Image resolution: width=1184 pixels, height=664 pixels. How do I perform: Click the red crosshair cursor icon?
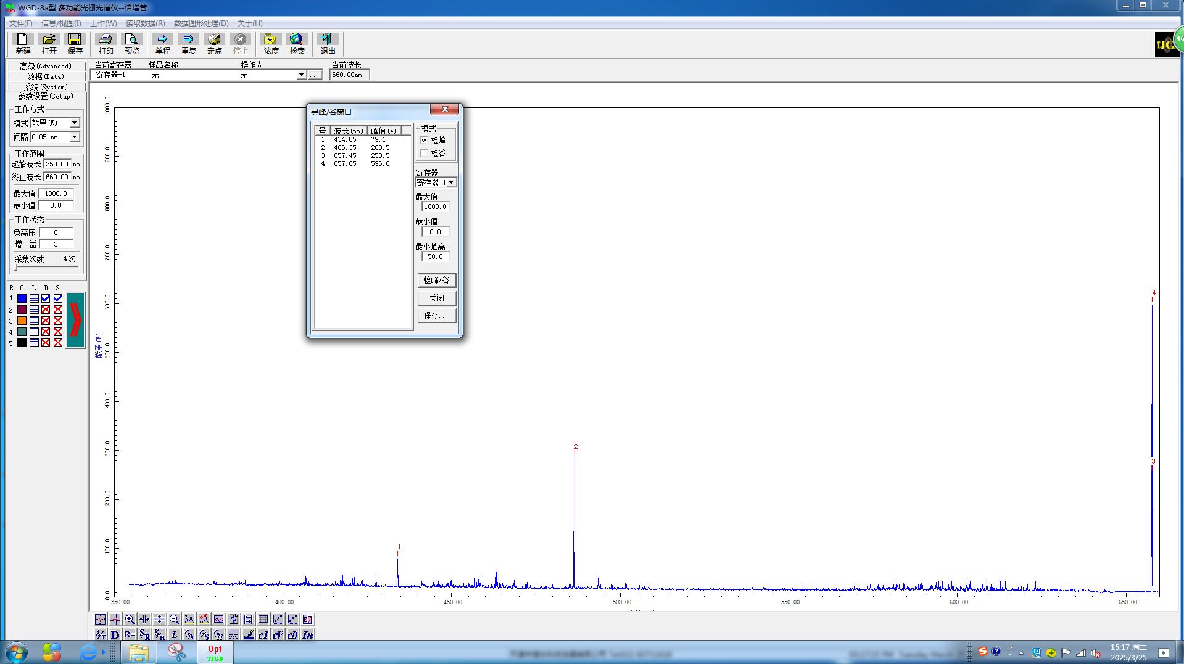click(x=115, y=619)
